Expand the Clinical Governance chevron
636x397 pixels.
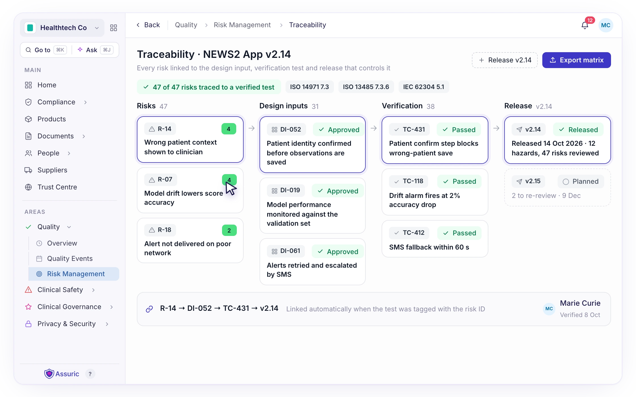(112, 307)
